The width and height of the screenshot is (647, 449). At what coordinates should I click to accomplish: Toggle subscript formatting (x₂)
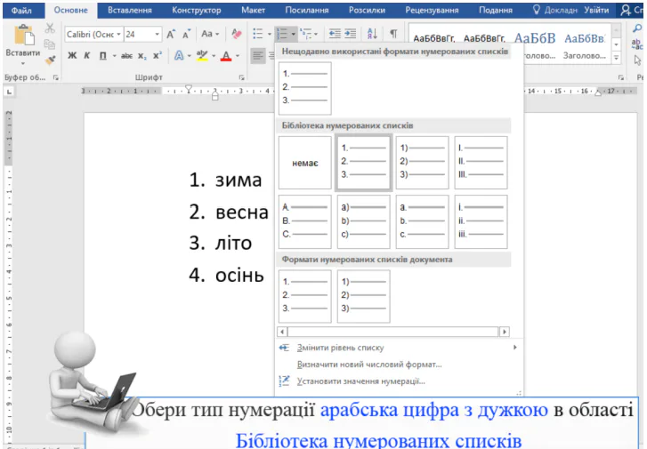click(x=143, y=55)
